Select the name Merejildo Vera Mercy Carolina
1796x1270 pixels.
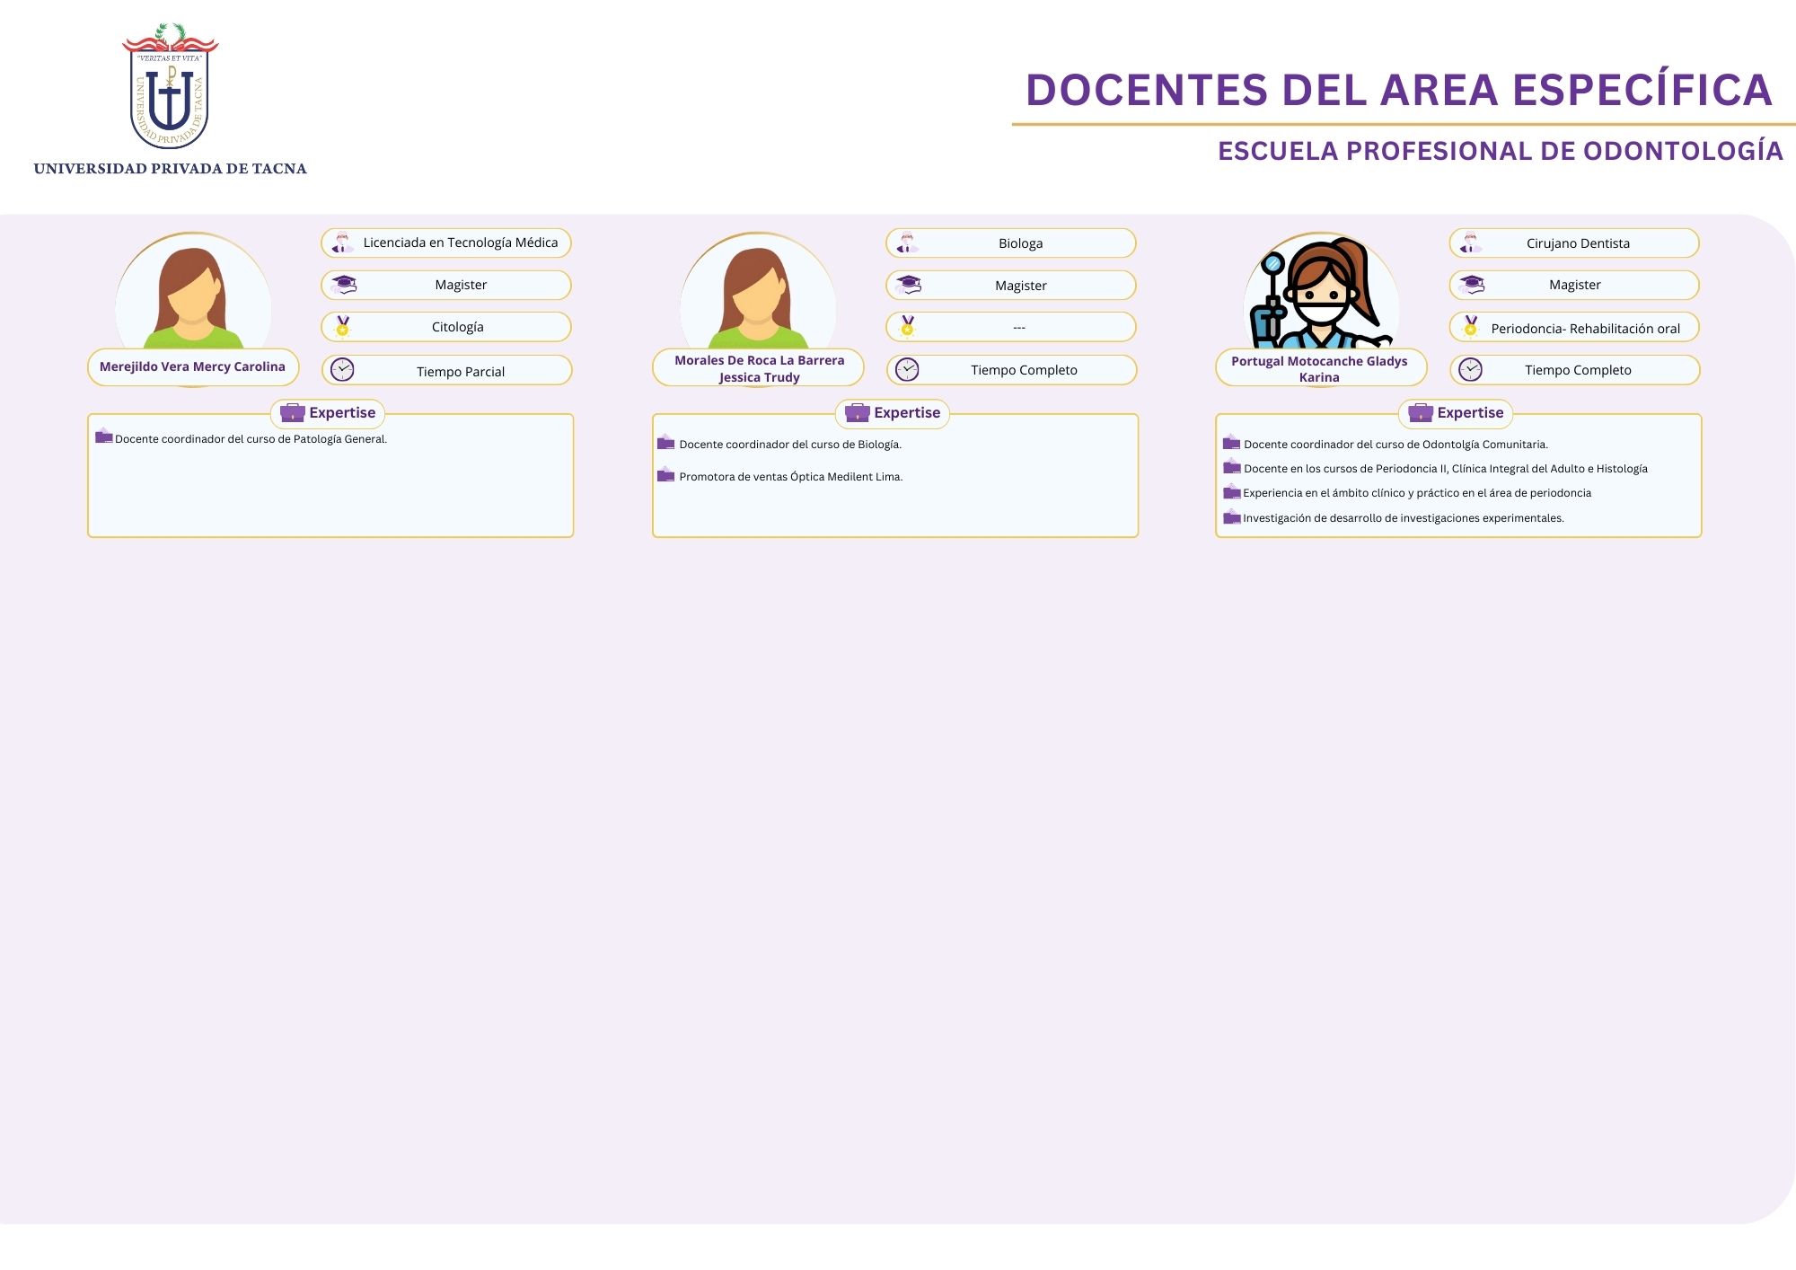[x=192, y=366]
